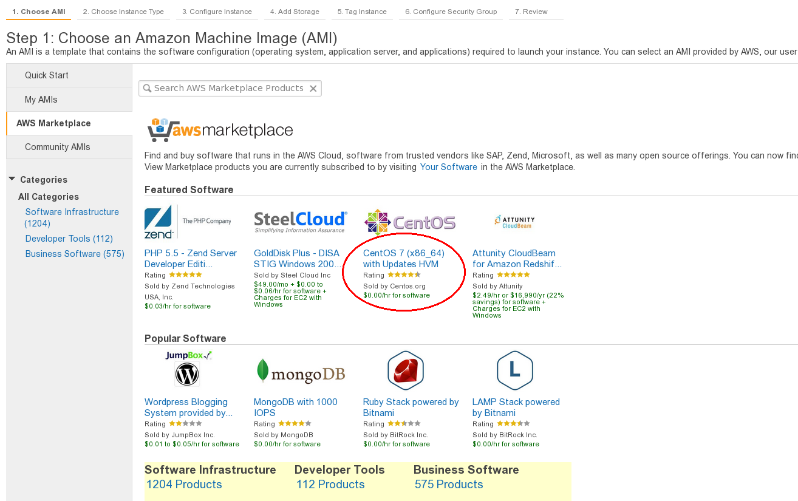Click the CentOS 7 star rating
This screenshot has height=501, width=798.
tap(404, 275)
